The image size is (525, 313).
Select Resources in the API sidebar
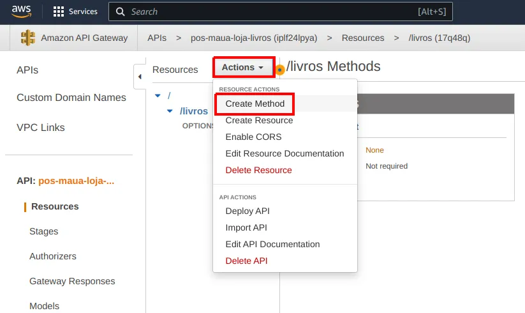pyautogui.click(x=55, y=206)
